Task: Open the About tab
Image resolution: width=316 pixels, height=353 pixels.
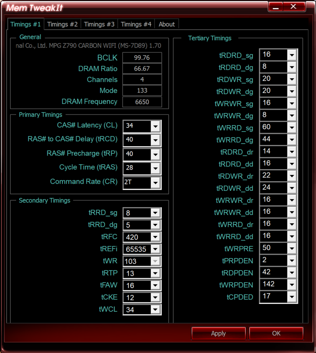Action: (x=166, y=24)
